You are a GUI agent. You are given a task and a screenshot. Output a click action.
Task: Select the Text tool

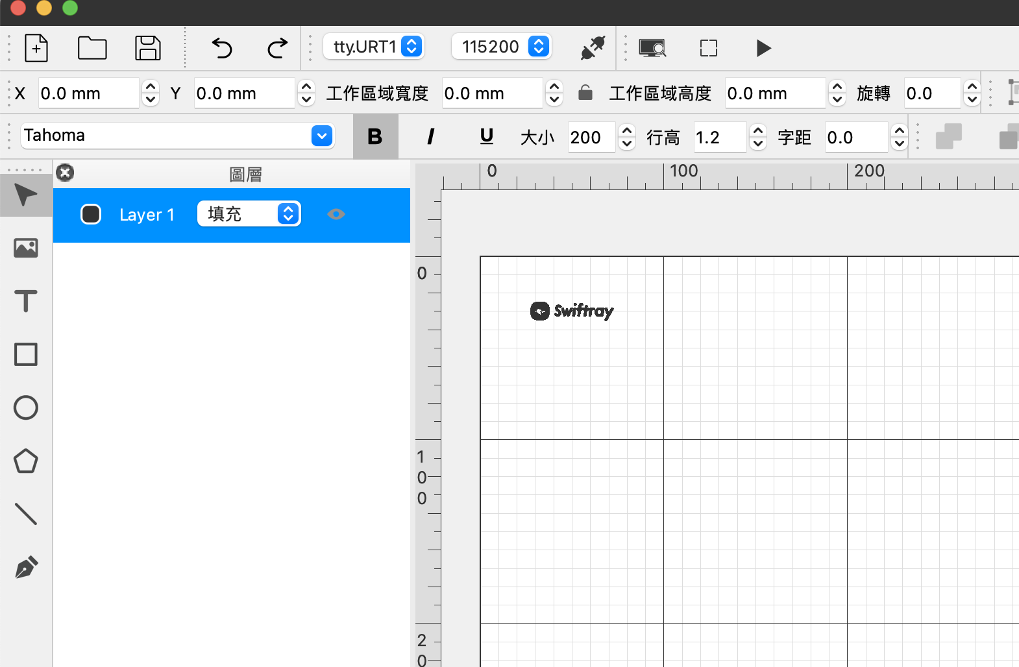(26, 301)
